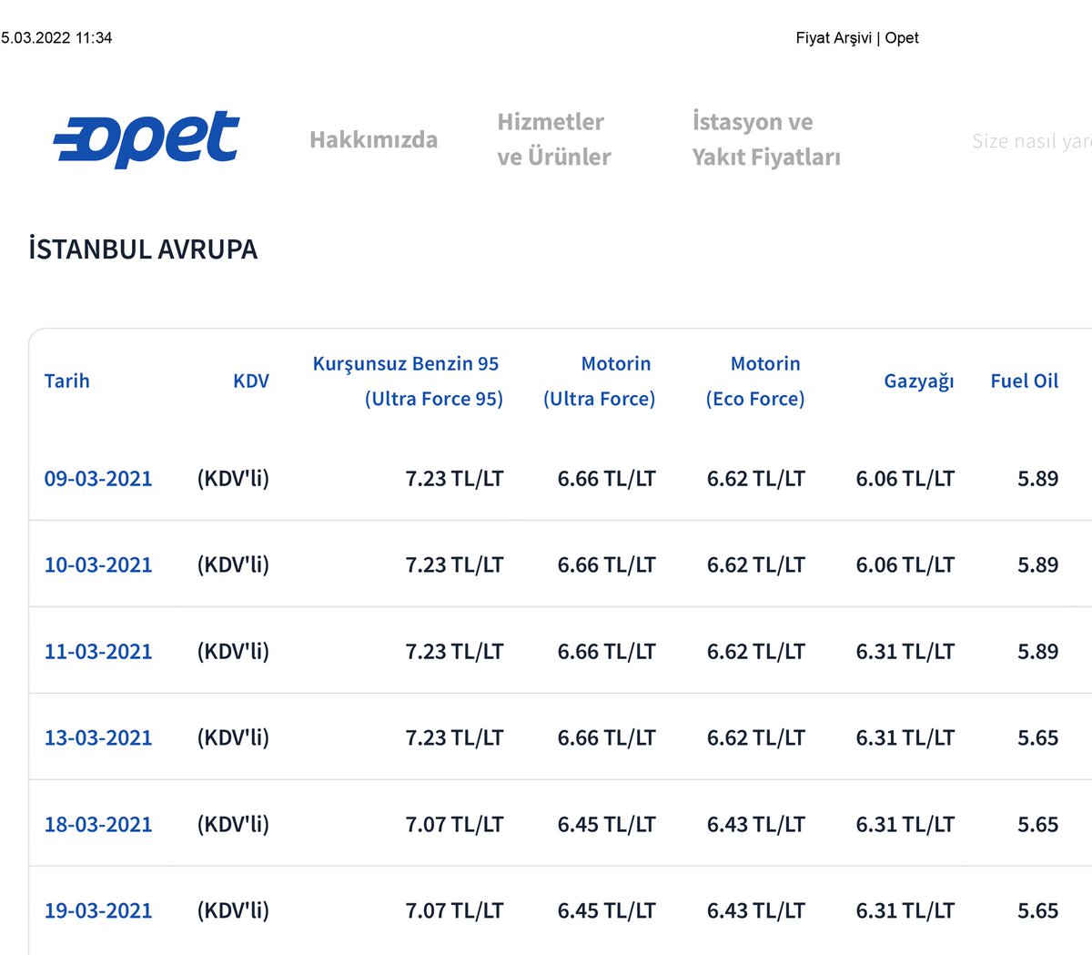This screenshot has width=1092, height=955.
Task: Click 6.43 TL/LT in 19-03-2021 row
Action: [756, 910]
